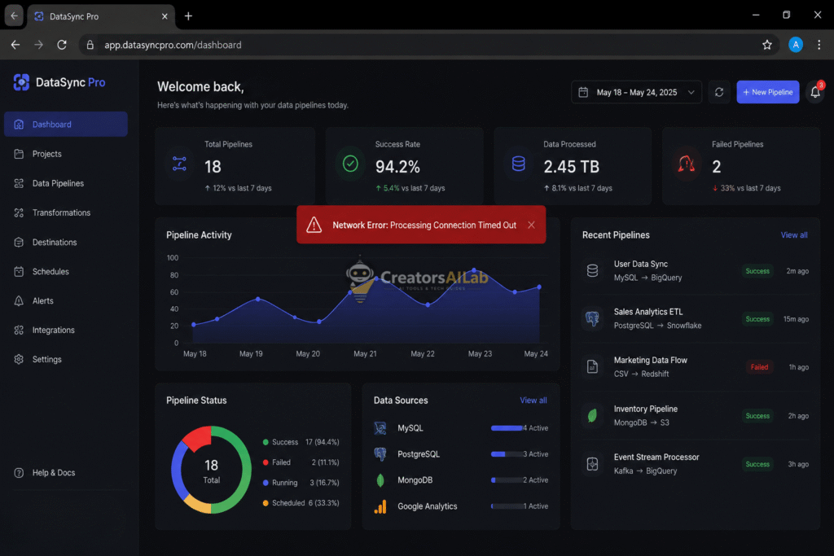
Task: Click the Running legend blue dot
Action: (x=266, y=483)
